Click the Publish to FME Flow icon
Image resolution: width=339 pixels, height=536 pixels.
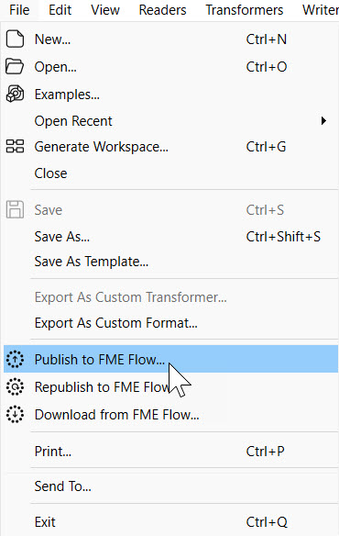[x=15, y=359]
